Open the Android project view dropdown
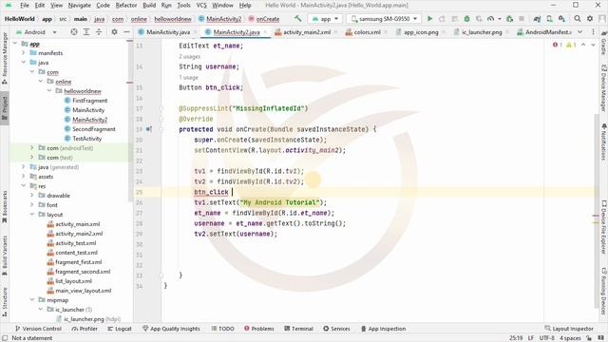 [36, 32]
